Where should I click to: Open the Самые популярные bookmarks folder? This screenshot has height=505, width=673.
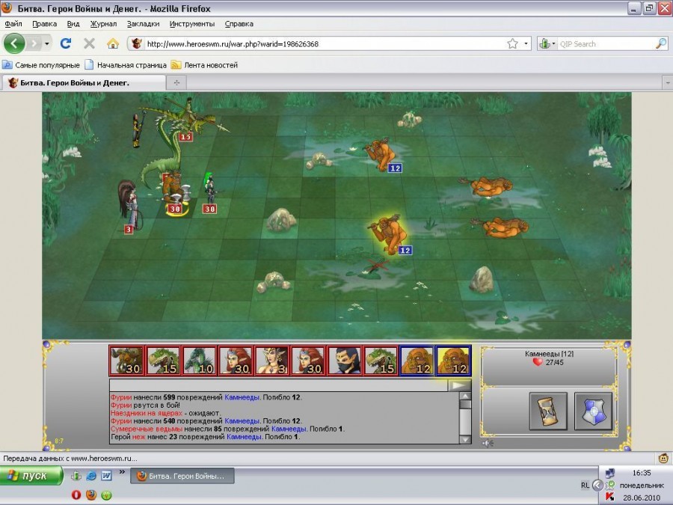pos(41,65)
